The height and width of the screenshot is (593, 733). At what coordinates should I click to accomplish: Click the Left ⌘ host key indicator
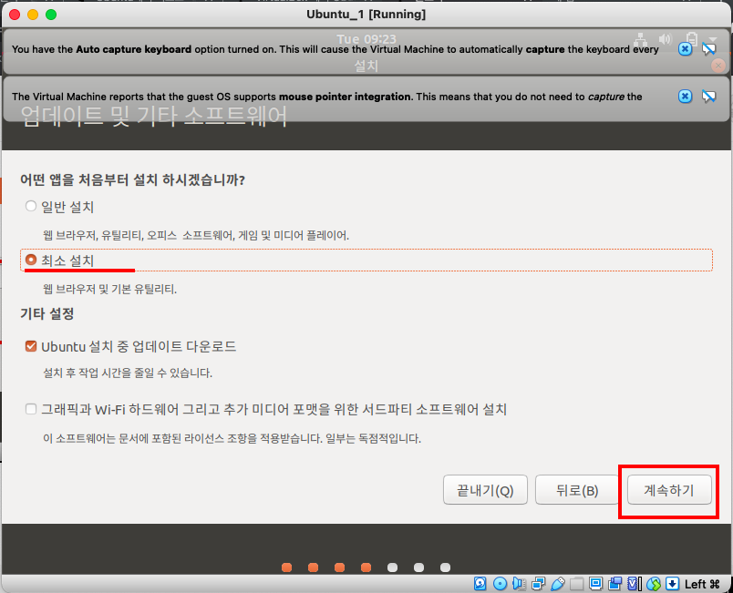tap(702, 584)
